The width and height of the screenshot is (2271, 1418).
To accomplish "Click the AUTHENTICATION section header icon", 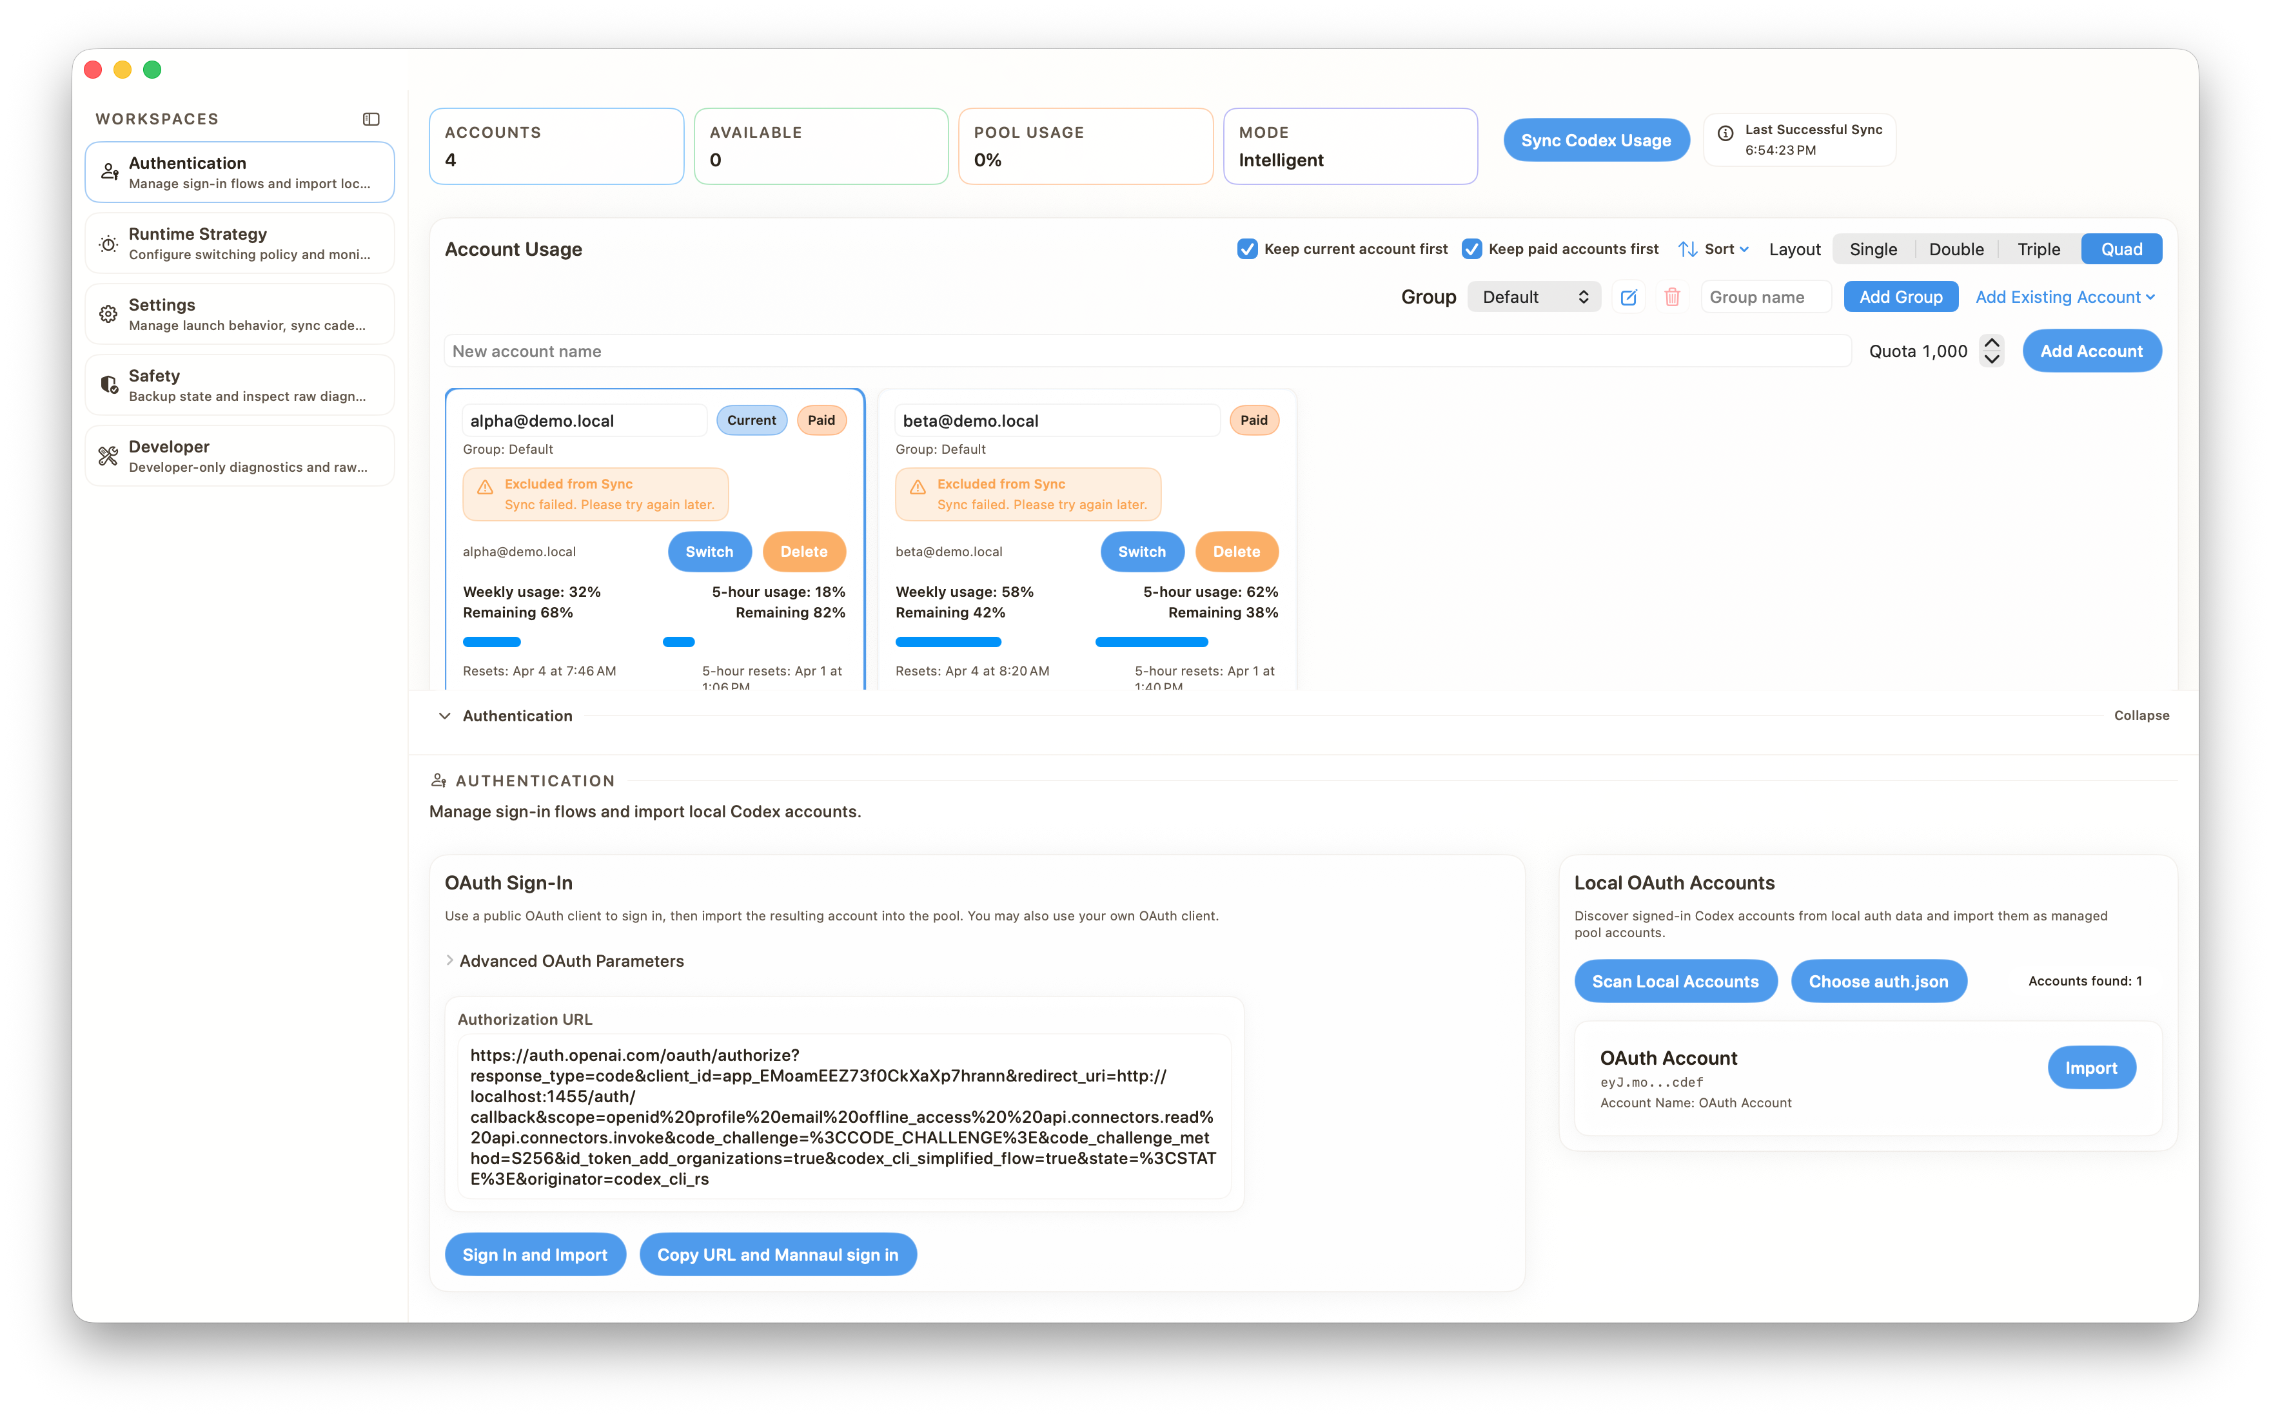I will tap(438, 781).
